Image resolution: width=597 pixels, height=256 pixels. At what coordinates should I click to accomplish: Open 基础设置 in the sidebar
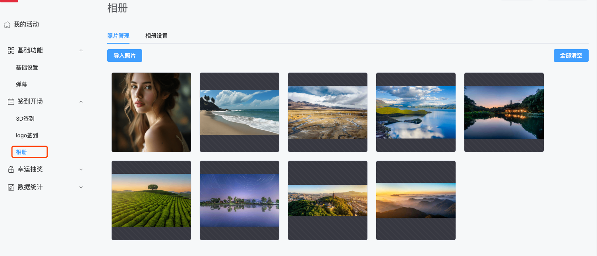[x=27, y=67]
